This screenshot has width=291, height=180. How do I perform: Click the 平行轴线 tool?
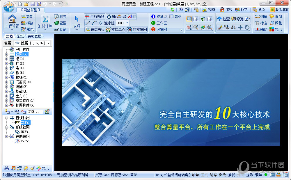pyautogui.click(x=95, y=17)
